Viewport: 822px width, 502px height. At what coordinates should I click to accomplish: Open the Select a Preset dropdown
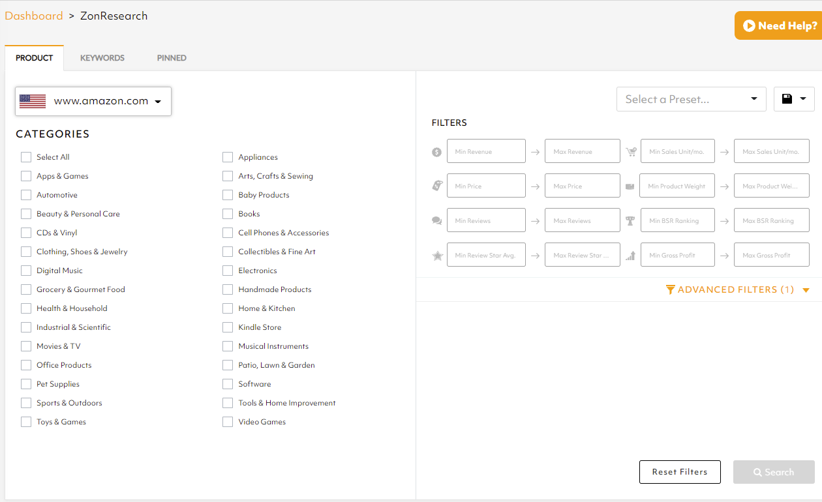tap(691, 99)
